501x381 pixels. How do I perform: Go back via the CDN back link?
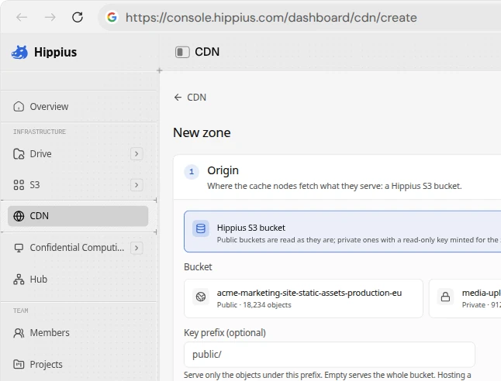tap(190, 98)
